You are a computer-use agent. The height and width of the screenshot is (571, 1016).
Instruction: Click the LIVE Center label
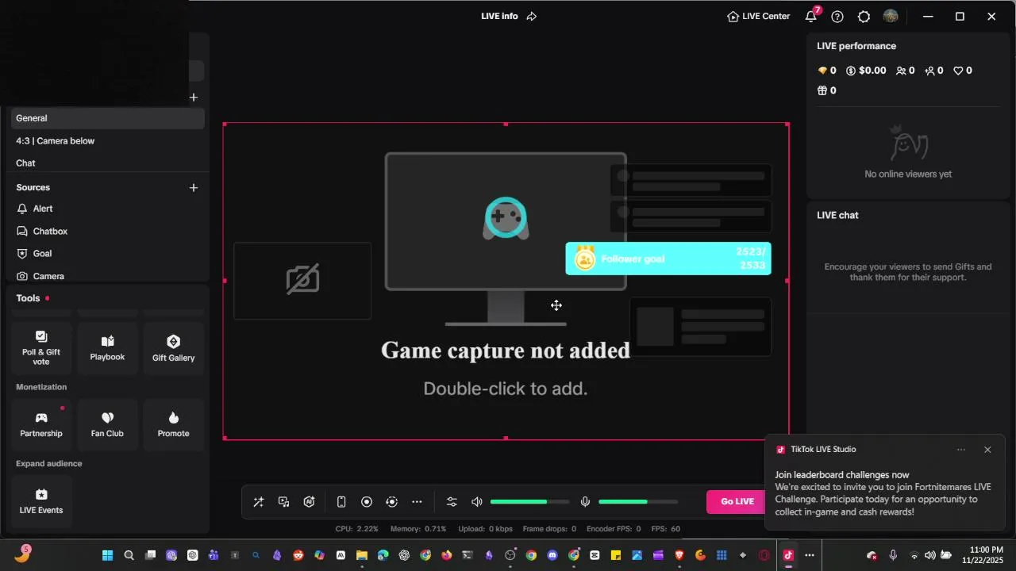click(766, 16)
